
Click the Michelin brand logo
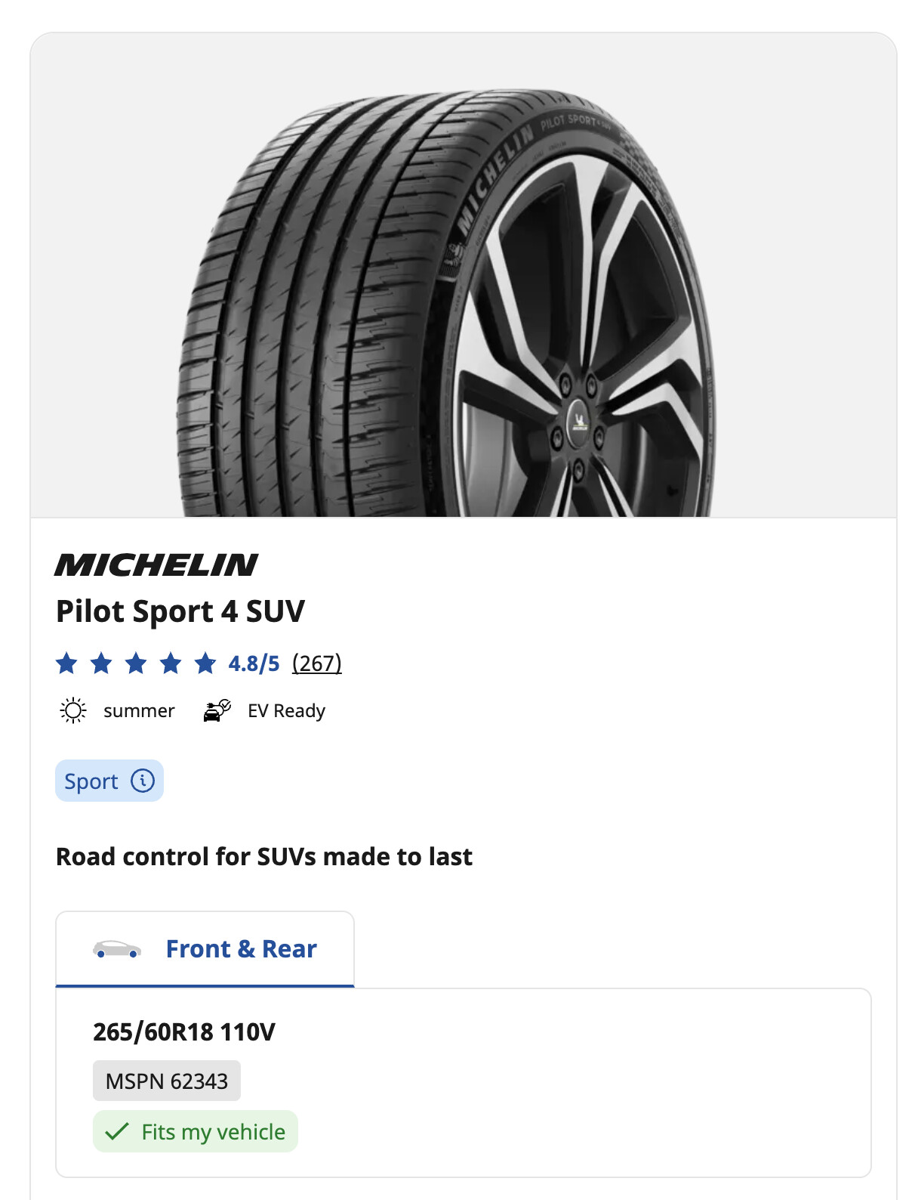pos(156,565)
